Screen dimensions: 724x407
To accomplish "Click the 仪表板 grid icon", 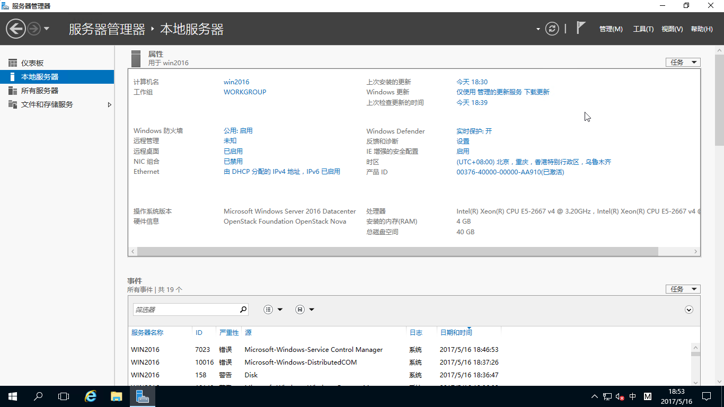I will [x=13, y=63].
